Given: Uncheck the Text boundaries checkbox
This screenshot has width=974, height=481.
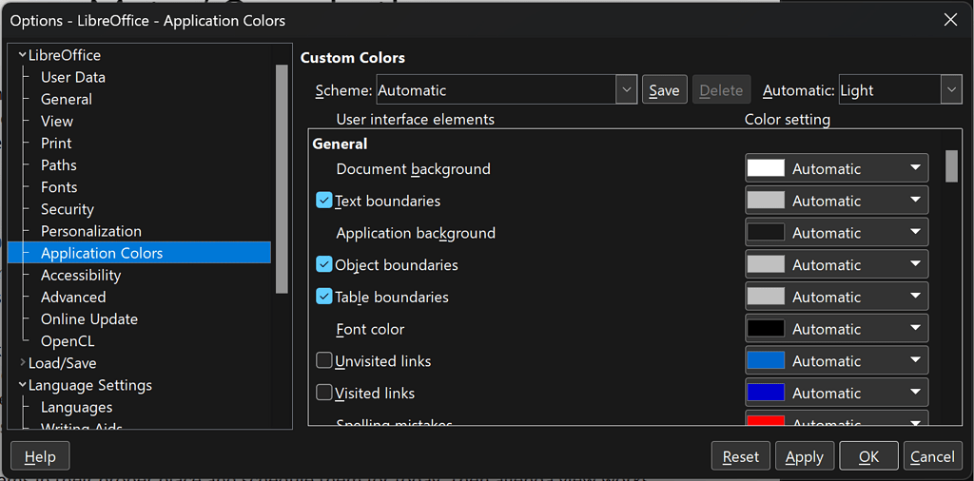Looking at the screenshot, I should point(324,201).
